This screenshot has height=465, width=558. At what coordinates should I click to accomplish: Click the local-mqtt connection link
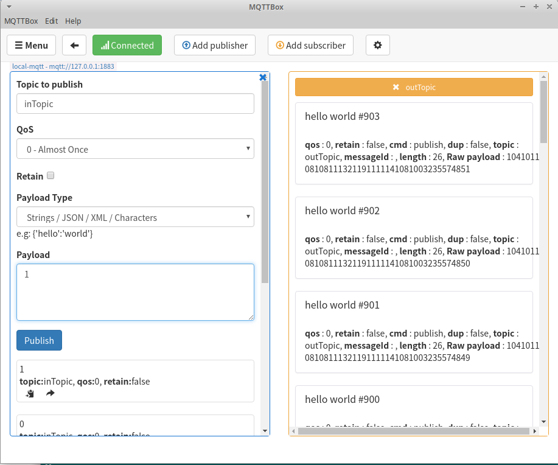tap(63, 66)
